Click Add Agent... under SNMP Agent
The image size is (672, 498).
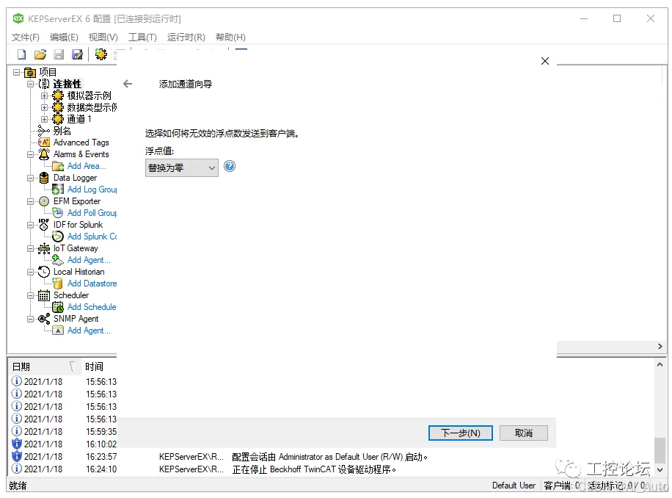coord(89,331)
